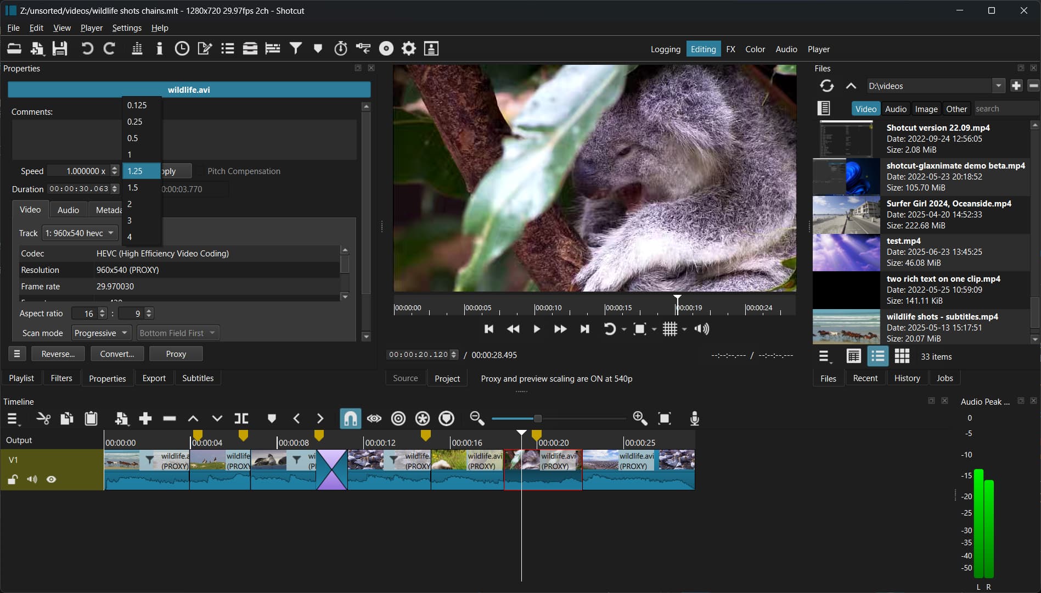This screenshot has height=593, width=1041.
Task: Click the Record Audio microphone icon
Action: pyautogui.click(x=694, y=419)
